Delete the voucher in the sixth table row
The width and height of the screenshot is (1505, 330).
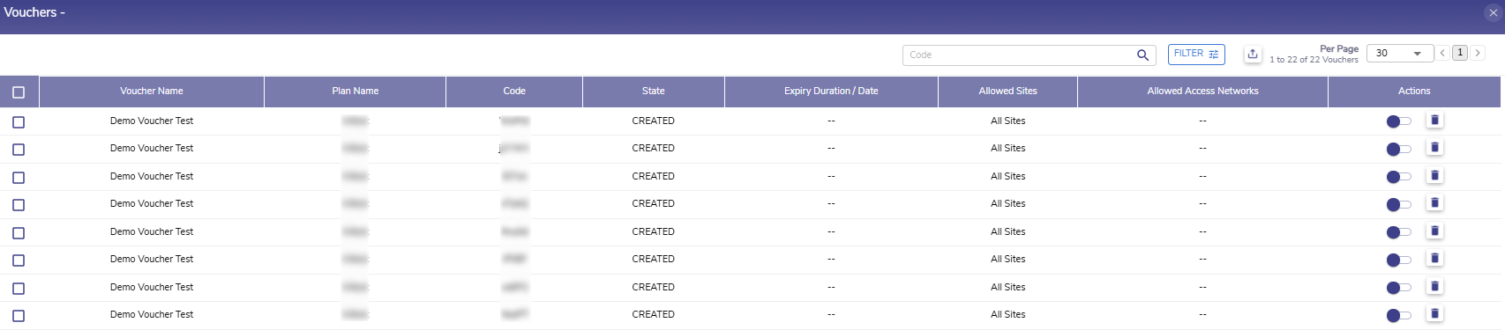(1434, 259)
